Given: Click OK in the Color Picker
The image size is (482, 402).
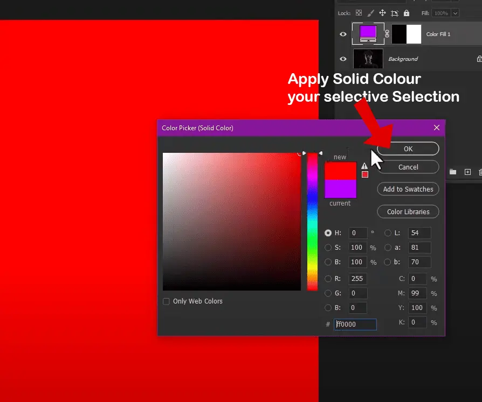Looking at the screenshot, I should pos(408,149).
